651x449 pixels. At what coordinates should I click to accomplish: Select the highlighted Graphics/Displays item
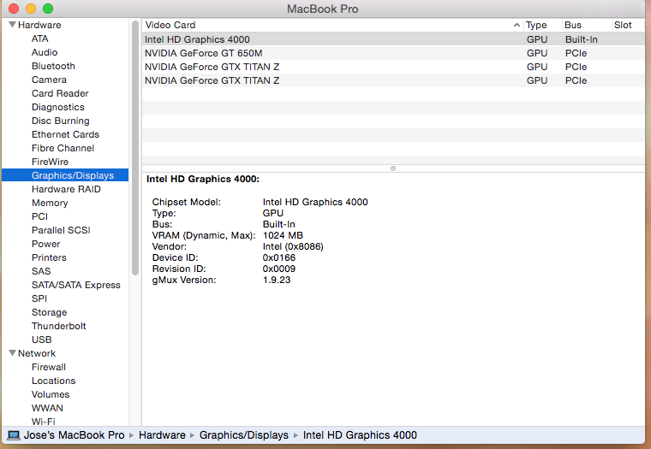point(65,175)
